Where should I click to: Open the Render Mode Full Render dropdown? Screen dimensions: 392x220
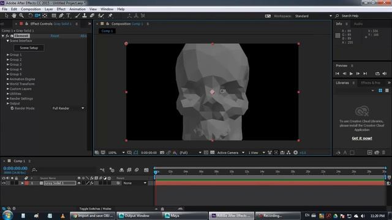pyautogui.click(x=68, y=108)
